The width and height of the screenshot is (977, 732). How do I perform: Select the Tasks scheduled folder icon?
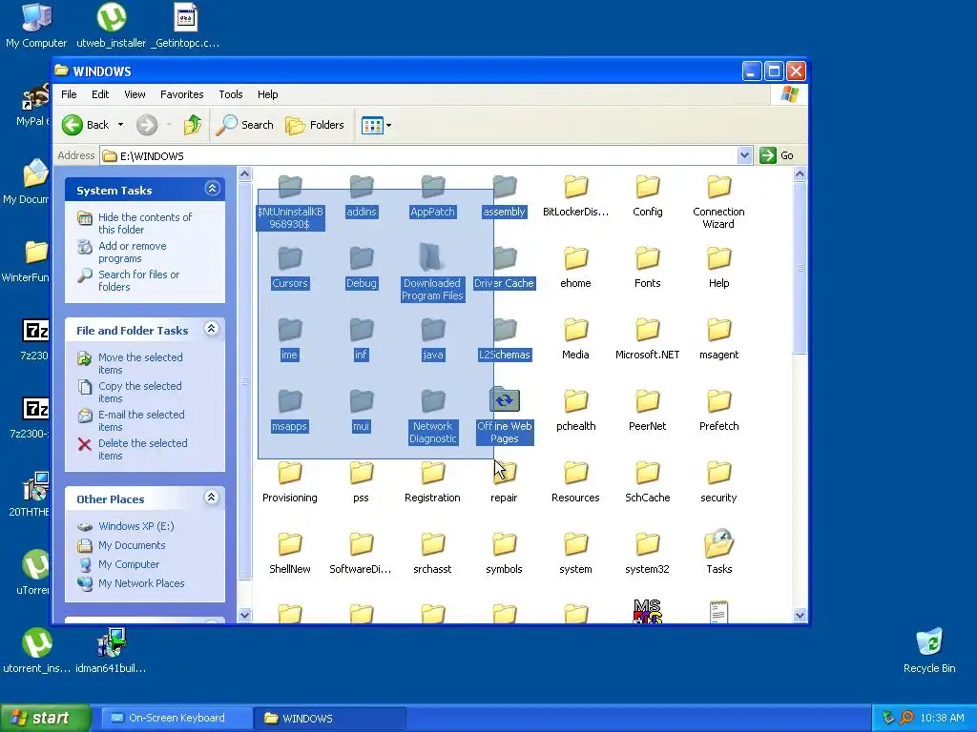click(x=718, y=544)
